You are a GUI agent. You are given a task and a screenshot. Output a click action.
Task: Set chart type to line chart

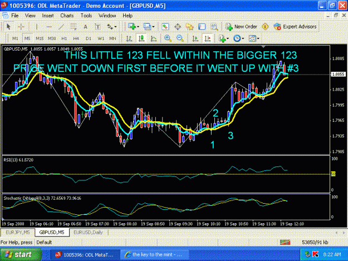pyautogui.click(x=154, y=38)
